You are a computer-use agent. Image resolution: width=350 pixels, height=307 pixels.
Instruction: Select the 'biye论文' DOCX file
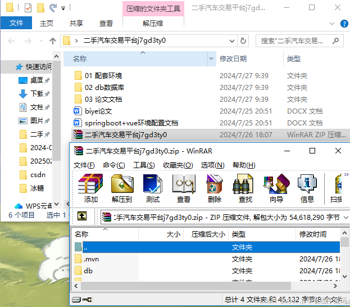93,111
